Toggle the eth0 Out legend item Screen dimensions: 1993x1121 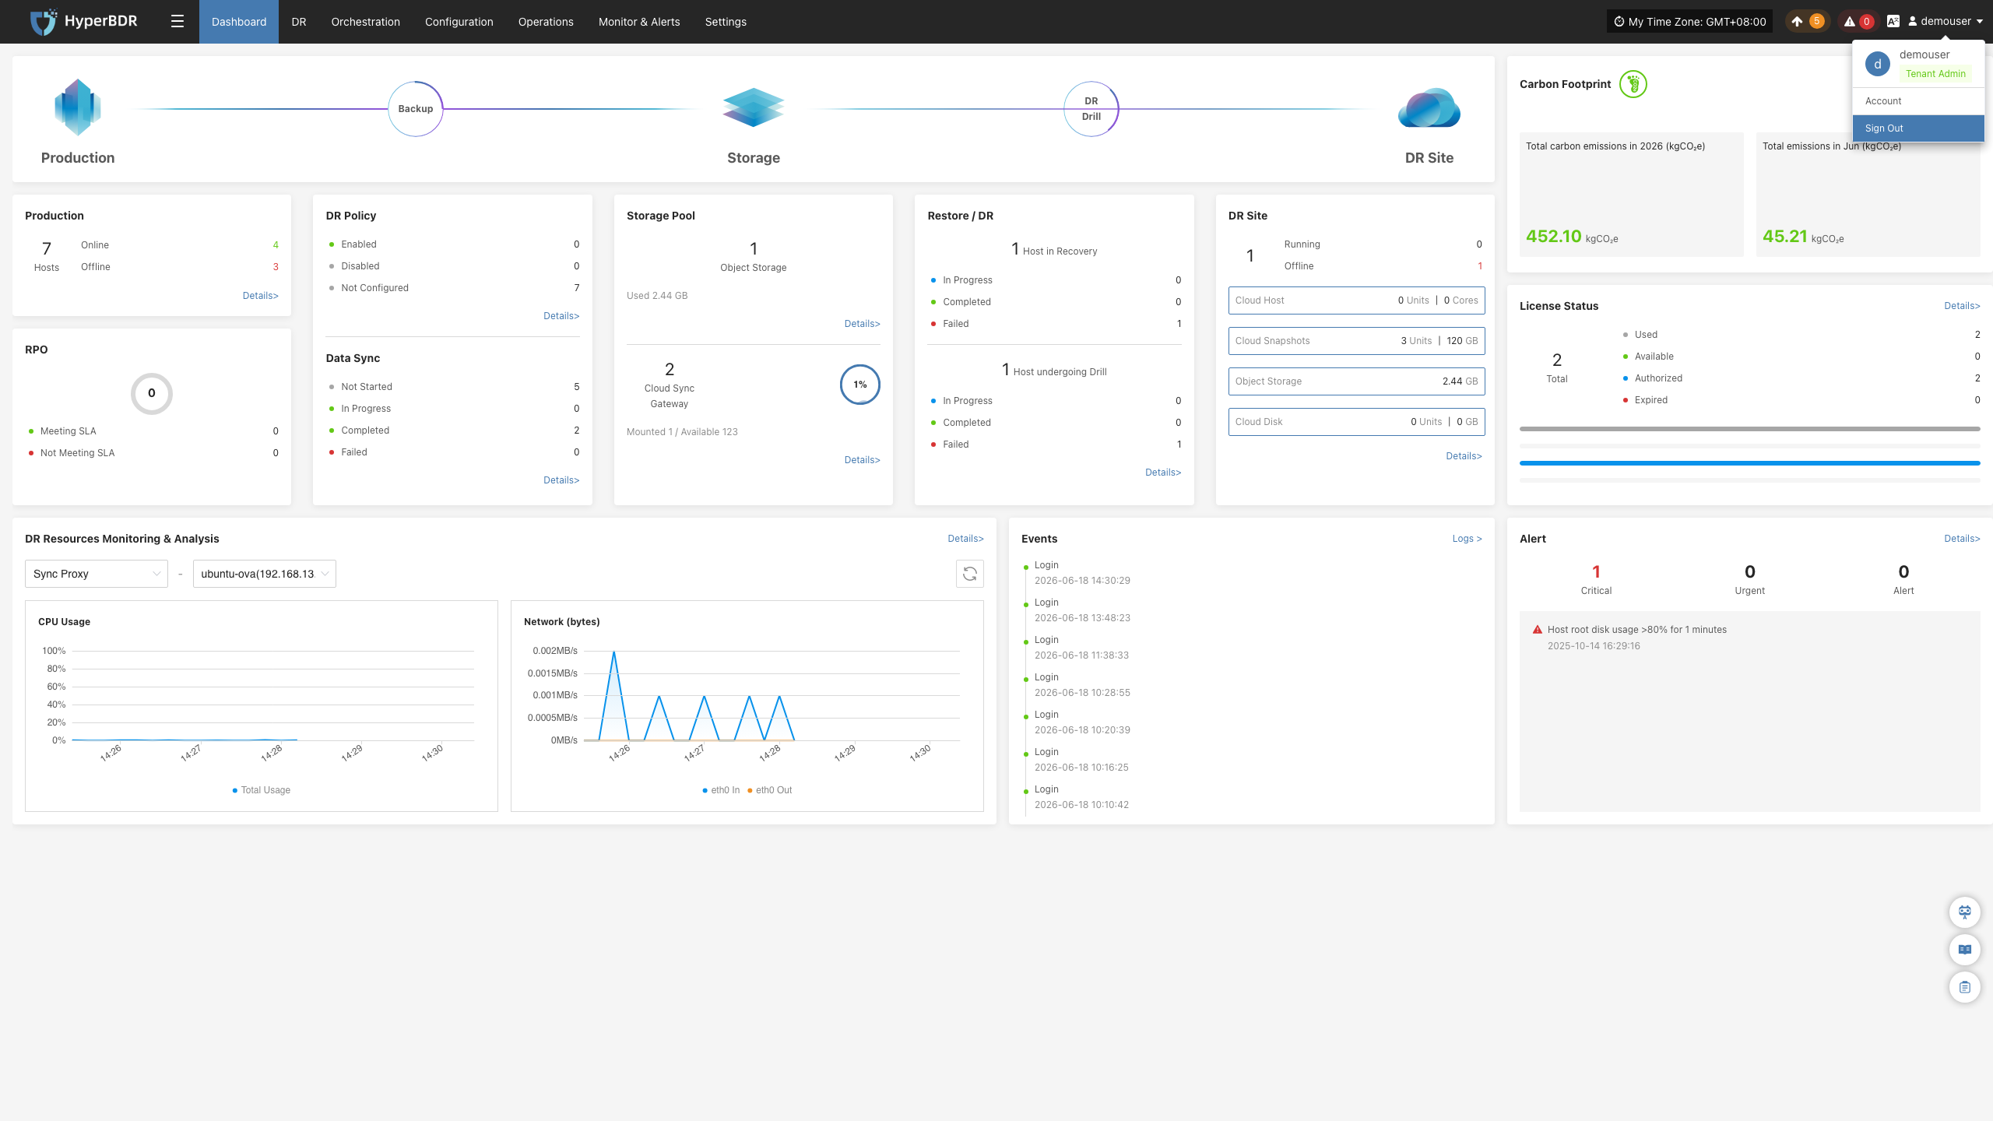pos(770,790)
